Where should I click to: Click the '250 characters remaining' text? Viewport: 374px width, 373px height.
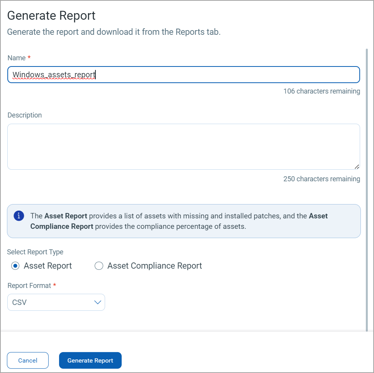click(x=321, y=179)
